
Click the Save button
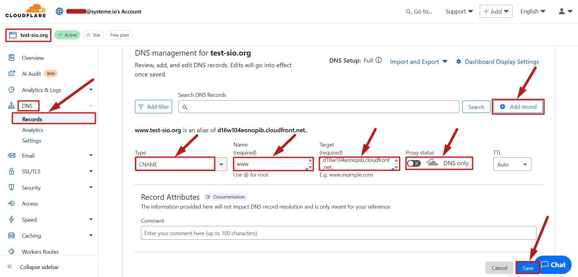(528, 268)
